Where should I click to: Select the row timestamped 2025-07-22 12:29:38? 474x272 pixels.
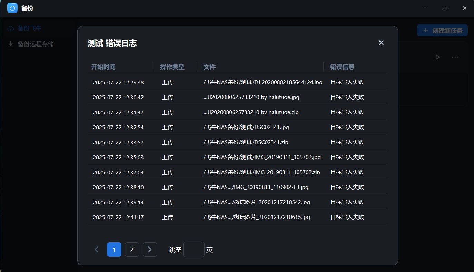click(237, 82)
